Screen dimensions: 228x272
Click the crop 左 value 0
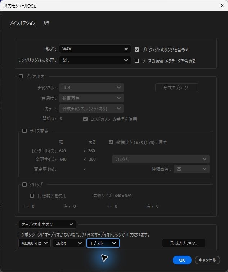coord(75,206)
